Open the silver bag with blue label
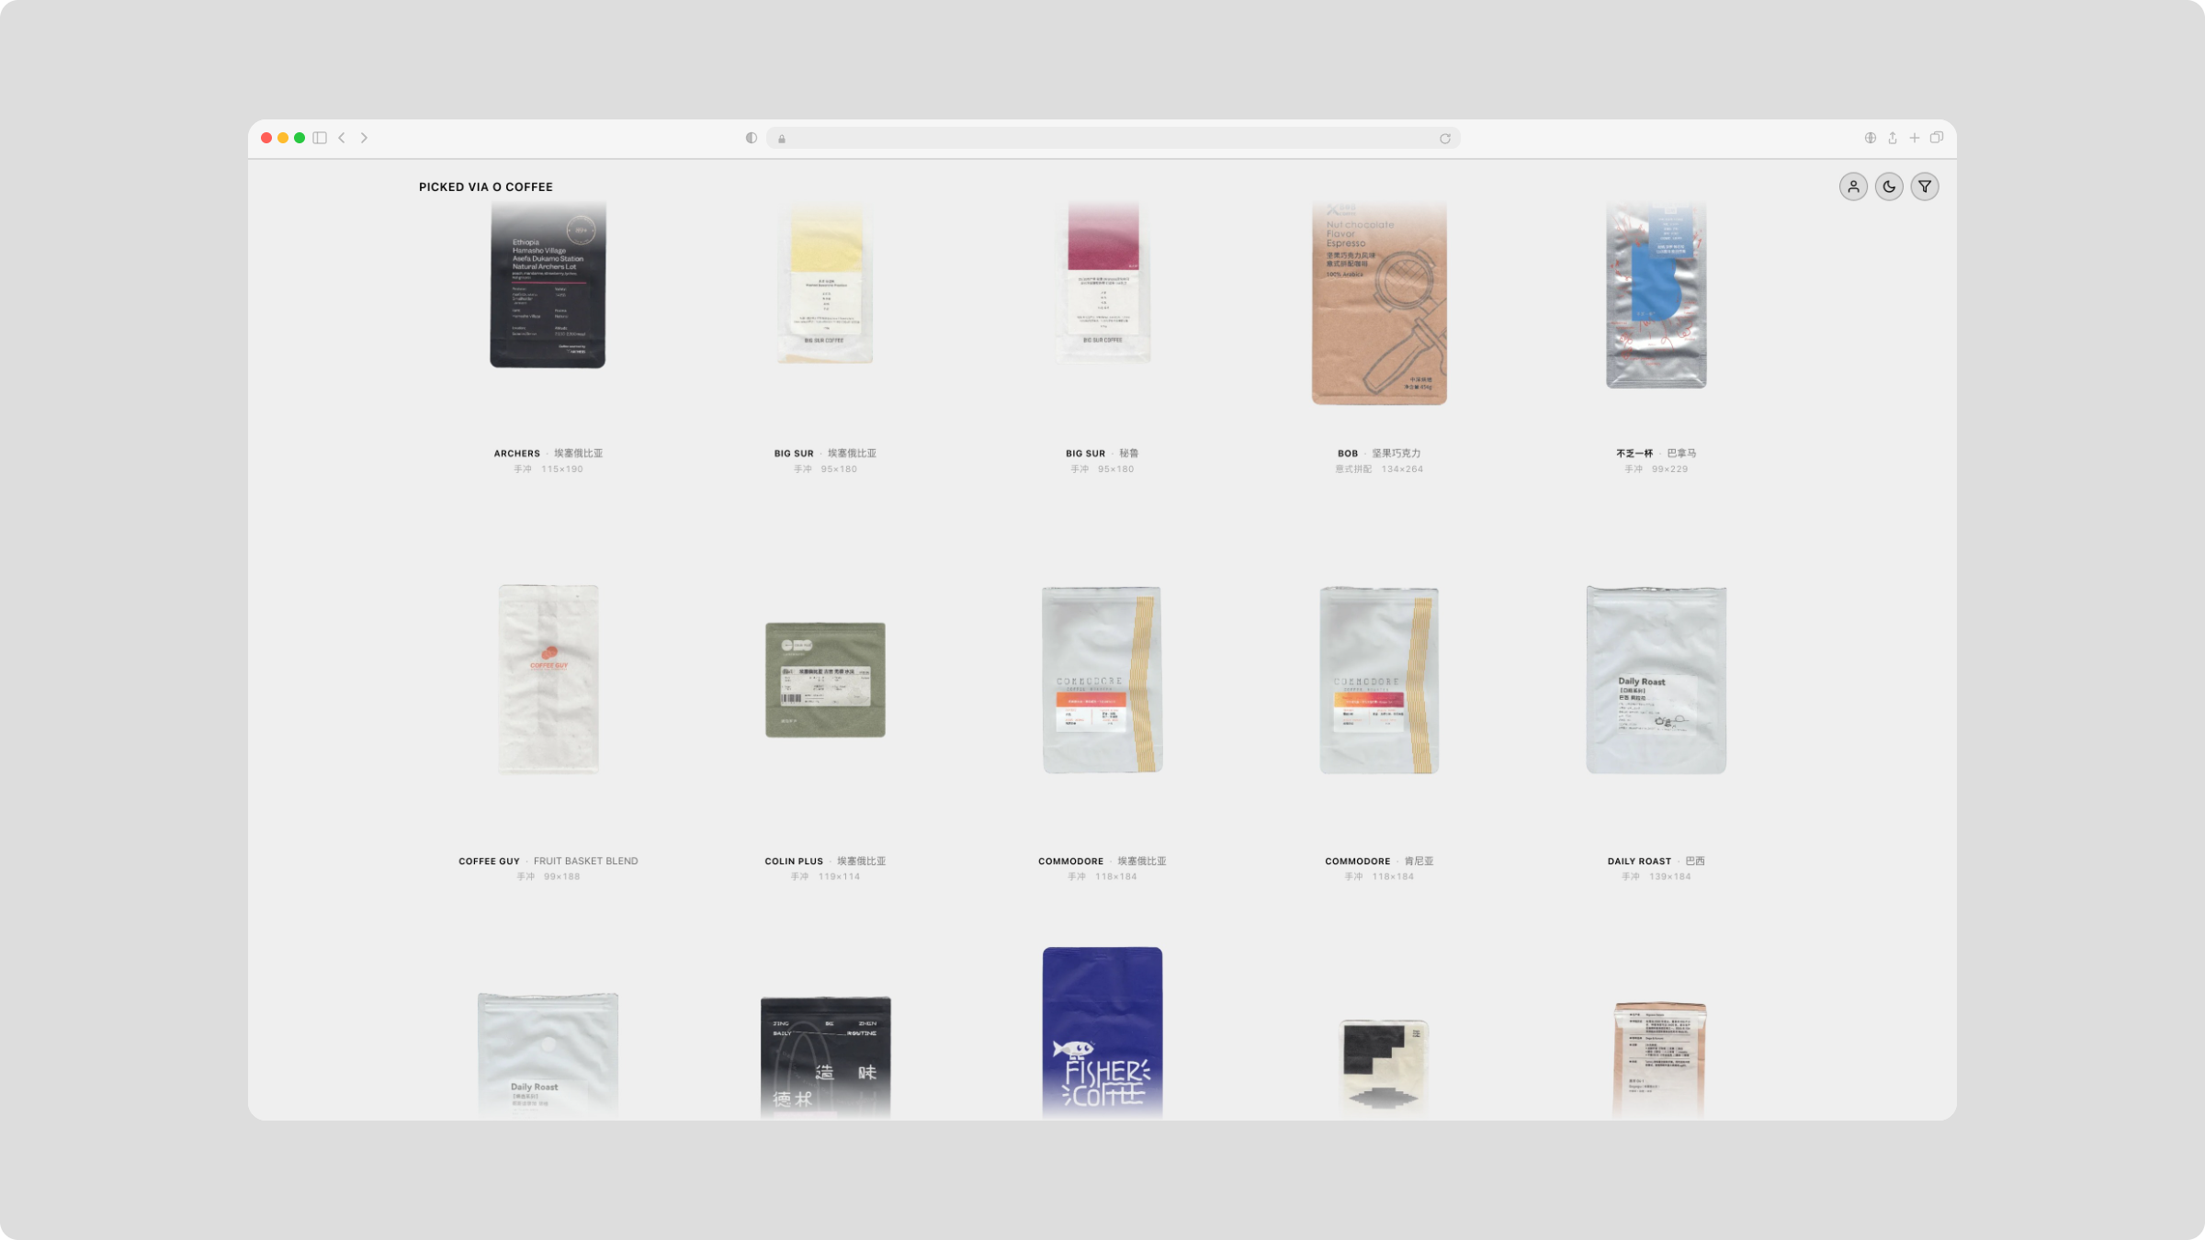Image resolution: width=2205 pixels, height=1240 pixels. [x=1657, y=295]
